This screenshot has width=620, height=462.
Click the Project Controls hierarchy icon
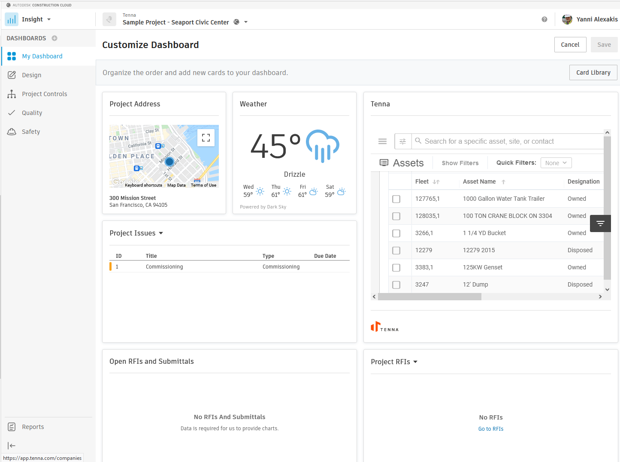point(12,94)
